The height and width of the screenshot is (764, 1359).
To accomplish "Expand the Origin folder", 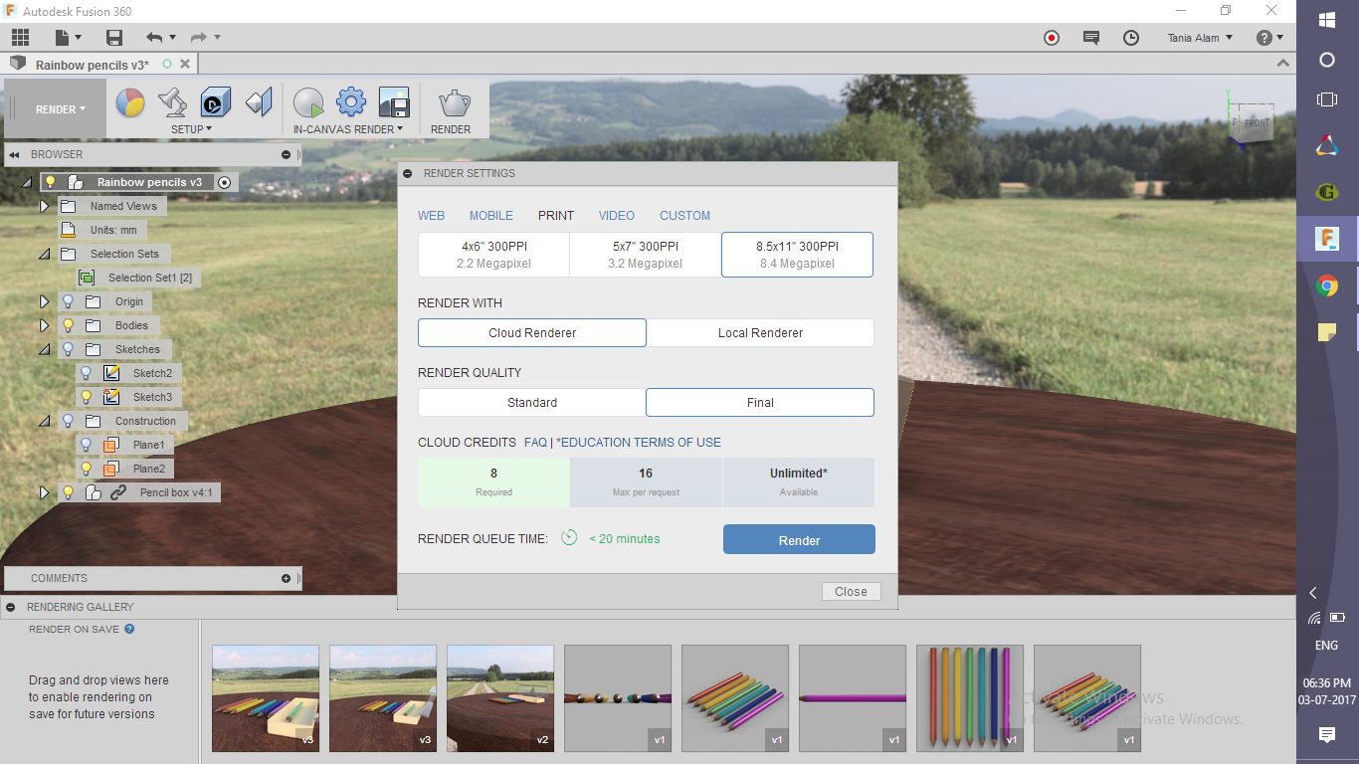I will click(x=45, y=301).
